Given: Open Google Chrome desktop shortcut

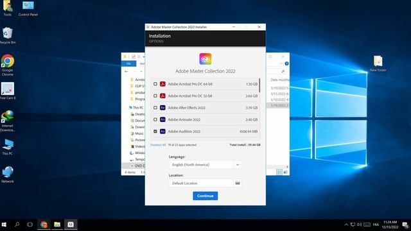Looking at the screenshot, I should point(8,65).
